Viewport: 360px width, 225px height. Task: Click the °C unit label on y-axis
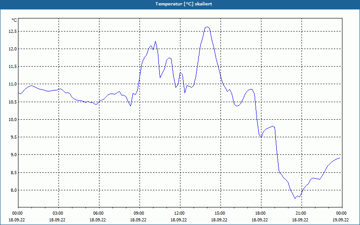[14, 20]
